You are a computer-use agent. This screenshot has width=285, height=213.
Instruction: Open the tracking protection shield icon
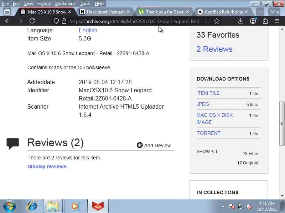(x=56, y=21)
